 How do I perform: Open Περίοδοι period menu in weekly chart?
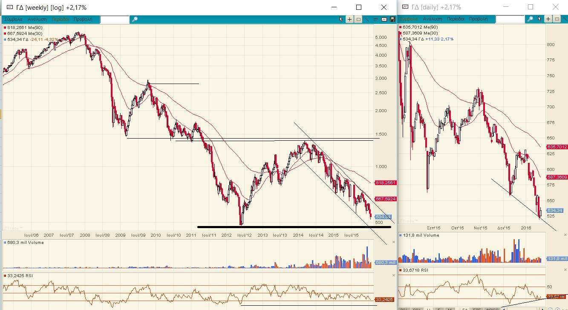pos(61,19)
